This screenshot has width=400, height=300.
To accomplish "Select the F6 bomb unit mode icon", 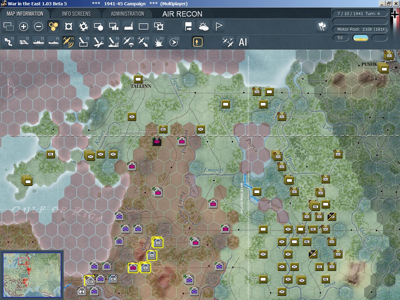I will point(83,42).
